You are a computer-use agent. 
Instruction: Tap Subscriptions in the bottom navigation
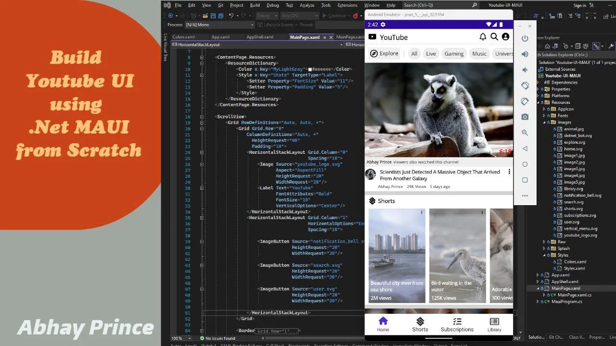coord(457,325)
